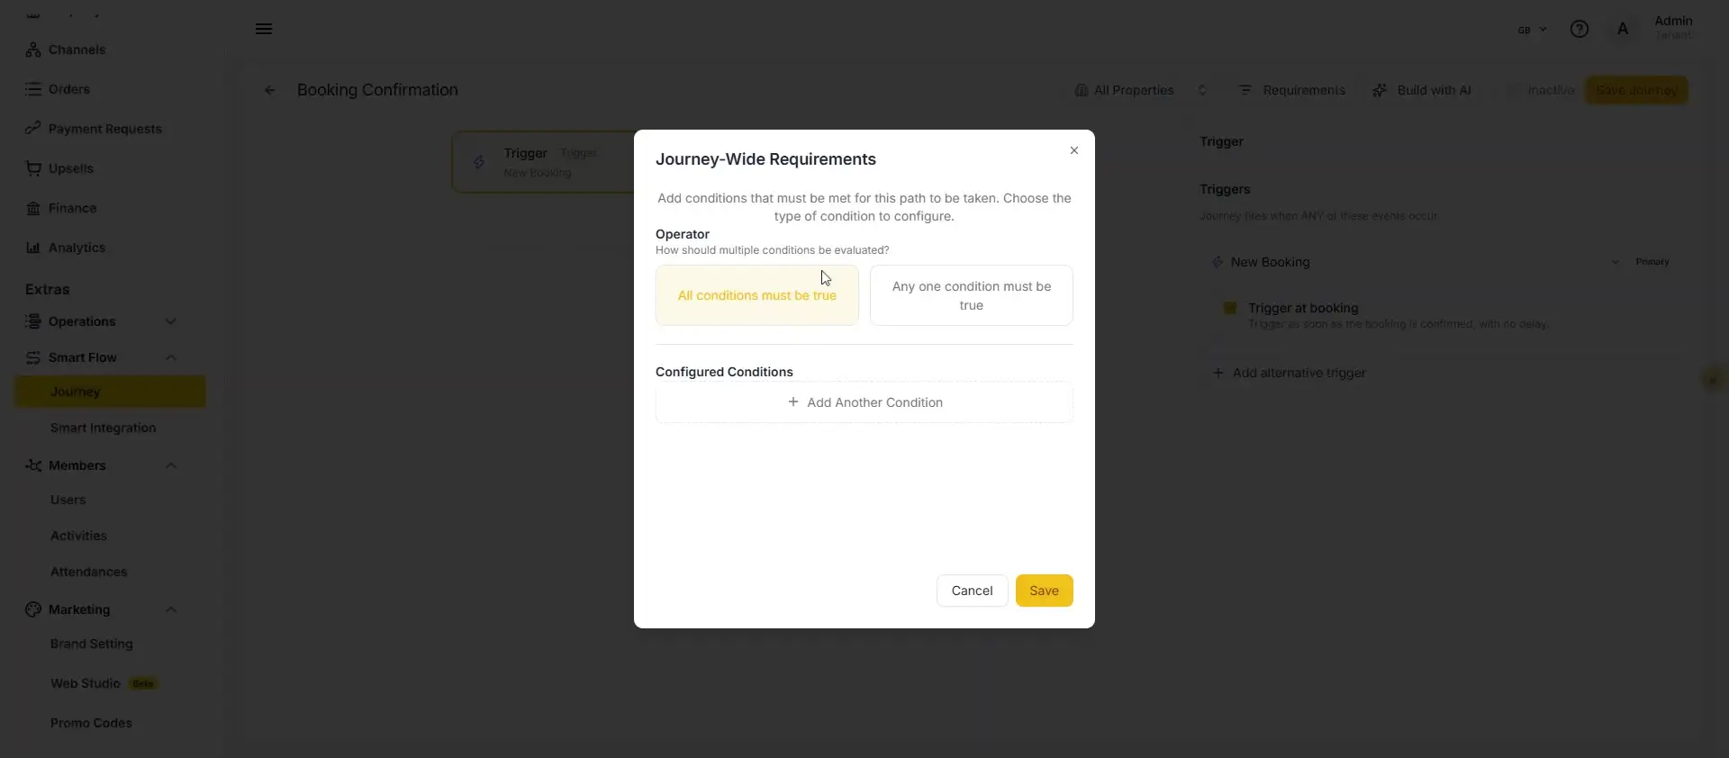The image size is (1729, 758).
Task: Open Activities under Members
Action: click(78, 536)
